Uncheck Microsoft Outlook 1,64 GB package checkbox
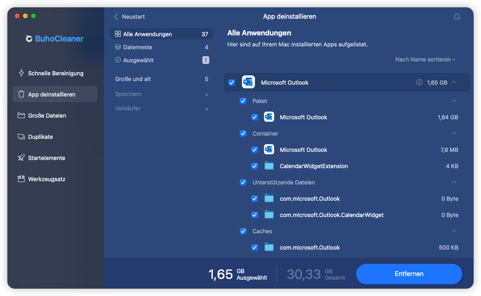 254,117
